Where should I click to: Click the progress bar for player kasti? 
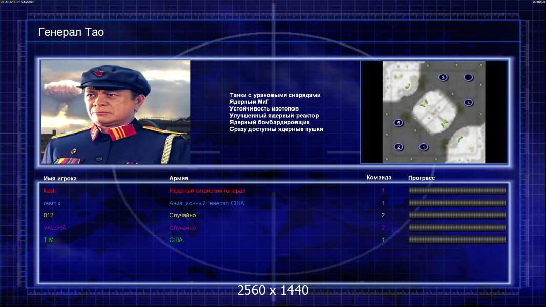point(457,191)
